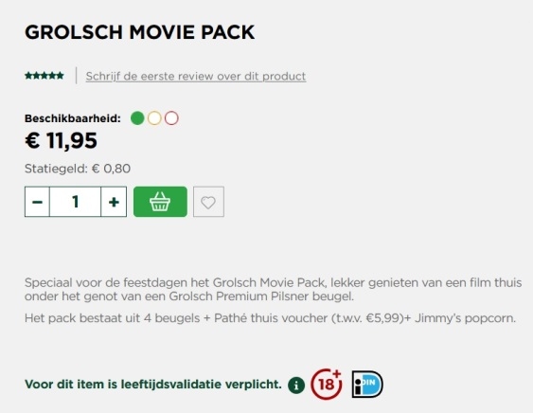Open the age validation info icon

tap(296, 386)
